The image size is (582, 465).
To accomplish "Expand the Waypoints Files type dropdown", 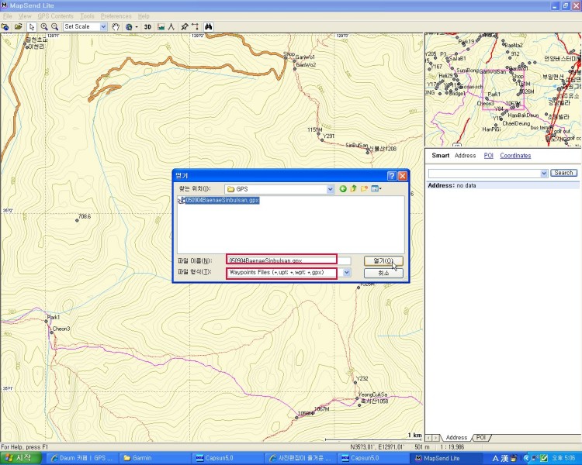I will click(346, 273).
